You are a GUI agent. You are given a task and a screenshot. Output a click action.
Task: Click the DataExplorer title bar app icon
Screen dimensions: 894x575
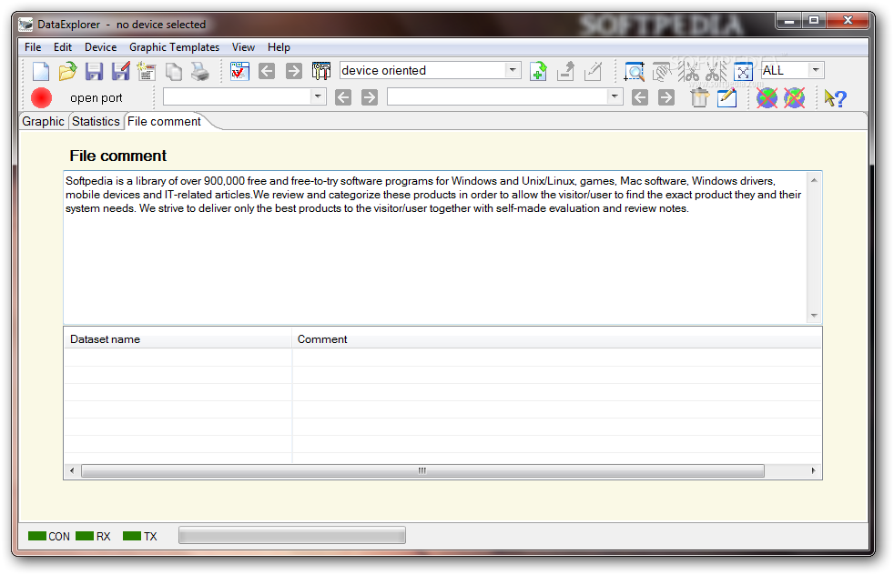tap(25, 25)
